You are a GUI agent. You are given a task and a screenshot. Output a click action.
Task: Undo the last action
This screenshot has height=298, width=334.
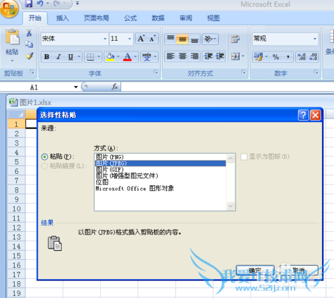[40, 3]
